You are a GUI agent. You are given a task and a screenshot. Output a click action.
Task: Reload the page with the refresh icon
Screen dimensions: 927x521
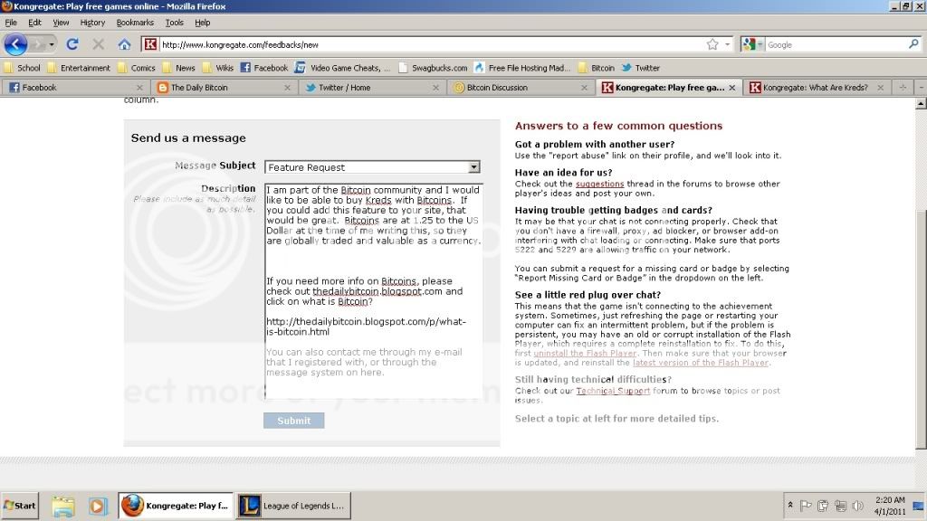pyautogui.click(x=72, y=43)
